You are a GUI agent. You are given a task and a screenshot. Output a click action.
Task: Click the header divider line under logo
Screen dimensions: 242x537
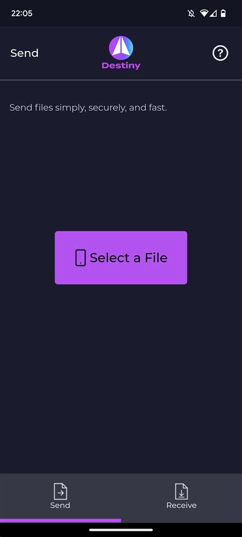[121, 80]
